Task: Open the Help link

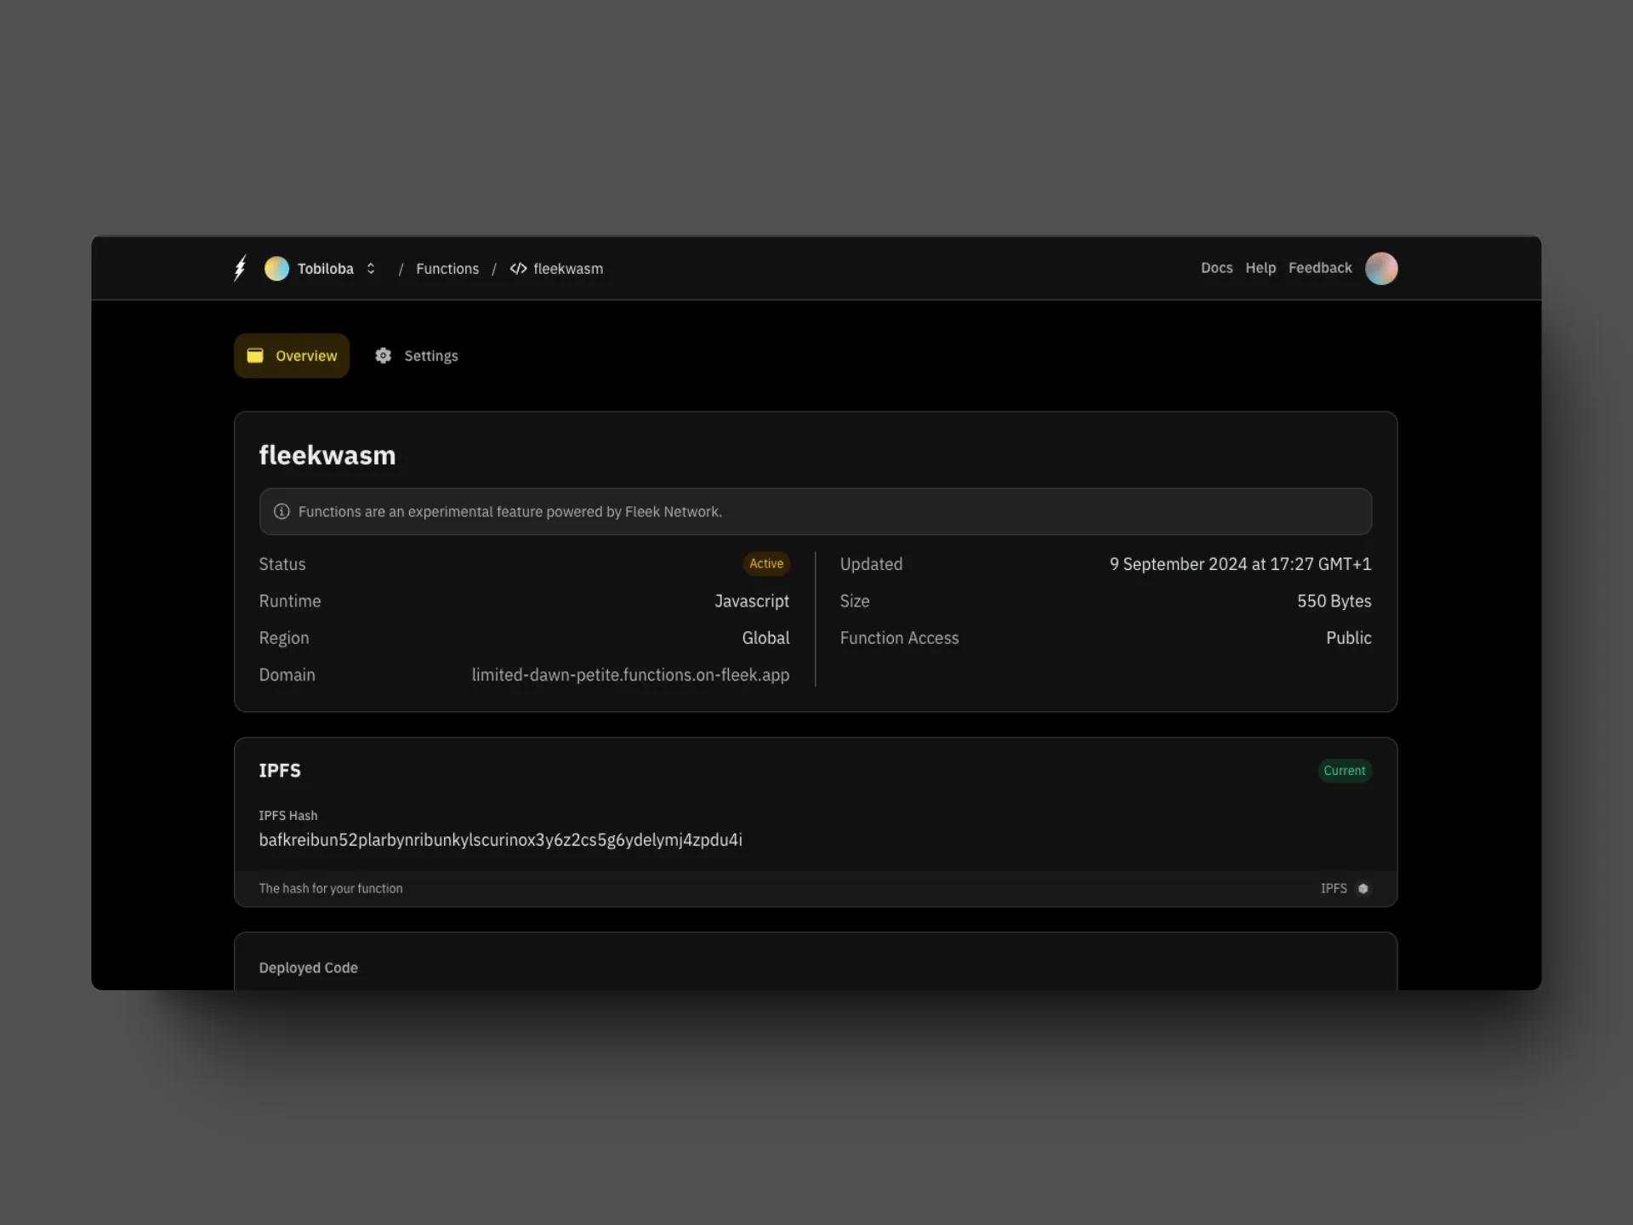Action: pos(1260,268)
